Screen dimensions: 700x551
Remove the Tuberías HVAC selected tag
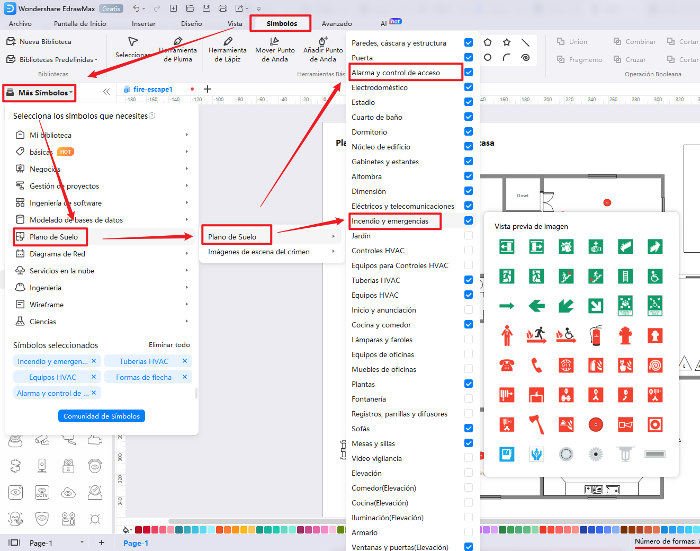(185, 361)
